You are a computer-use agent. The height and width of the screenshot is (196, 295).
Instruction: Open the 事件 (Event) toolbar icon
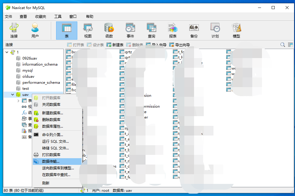pyautogui.click(x=130, y=31)
